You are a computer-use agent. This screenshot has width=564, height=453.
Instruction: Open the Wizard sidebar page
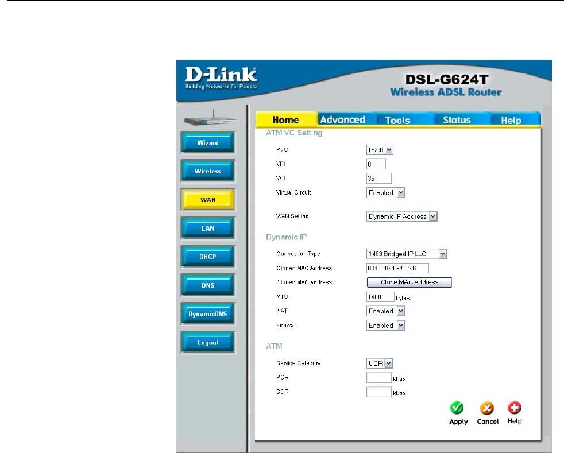click(208, 143)
